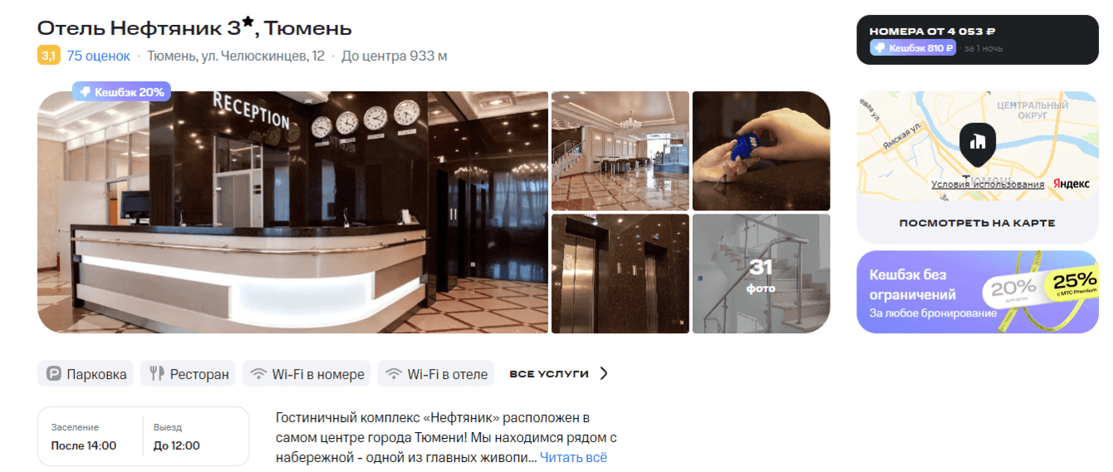This screenshot has width=1113, height=472.
Task: Open the elevator doors photo
Action: point(620,273)
